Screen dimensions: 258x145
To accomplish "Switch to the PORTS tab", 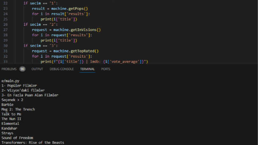I will tap(105, 69).
